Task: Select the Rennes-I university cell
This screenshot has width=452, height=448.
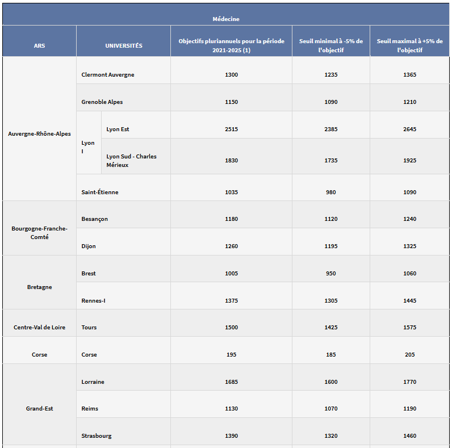Action: [94, 301]
